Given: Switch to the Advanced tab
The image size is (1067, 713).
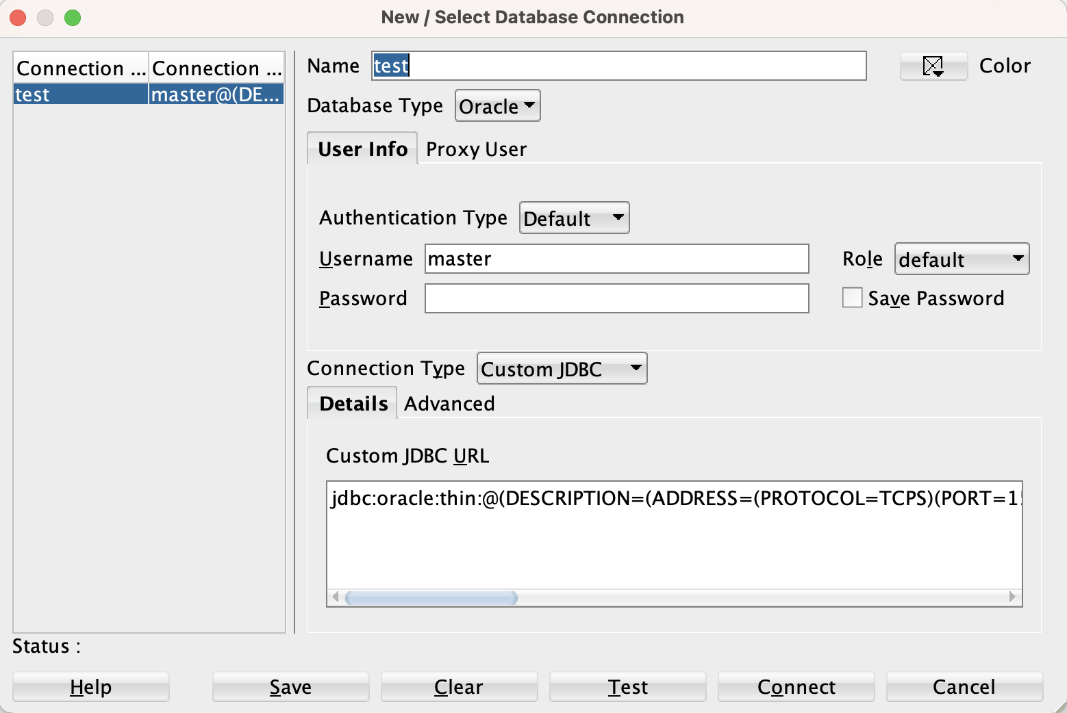Looking at the screenshot, I should (x=449, y=404).
